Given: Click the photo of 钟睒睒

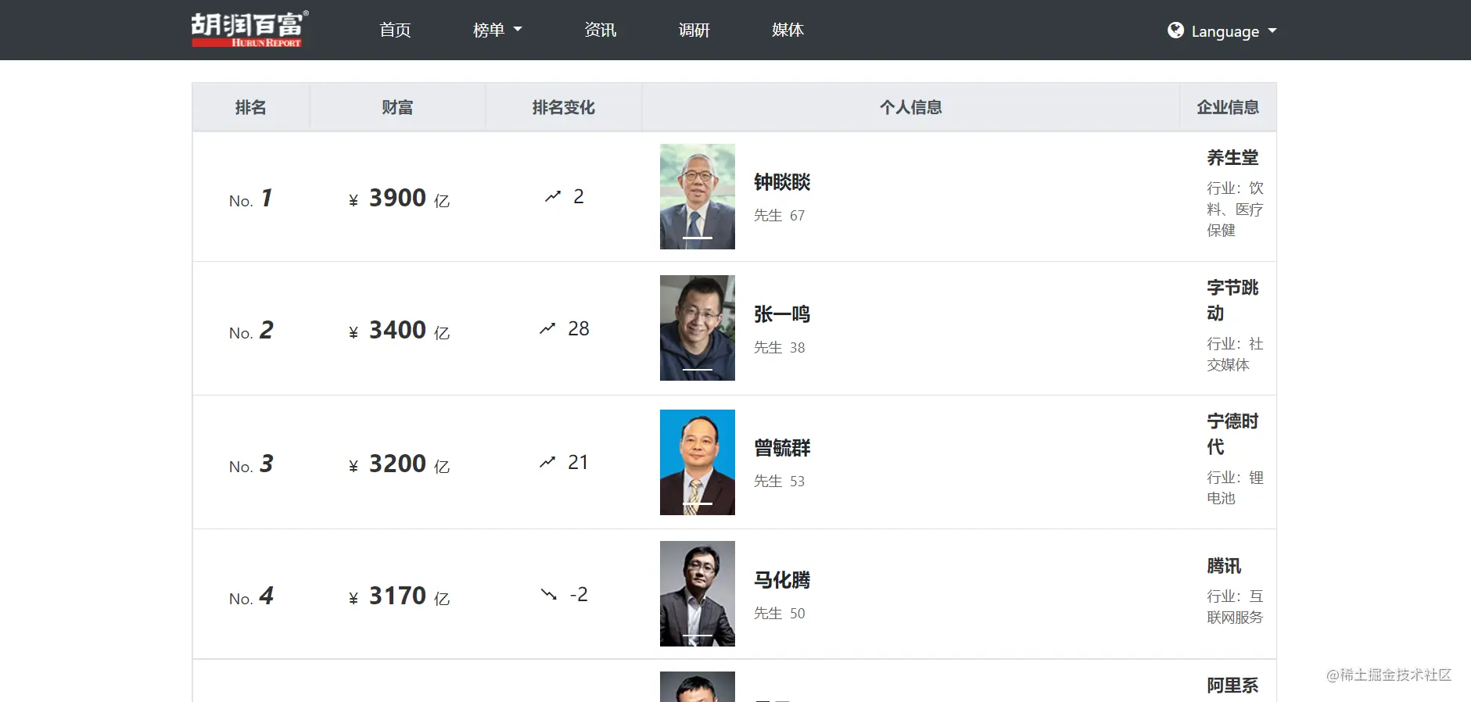Looking at the screenshot, I should click(x=698, y=197).
